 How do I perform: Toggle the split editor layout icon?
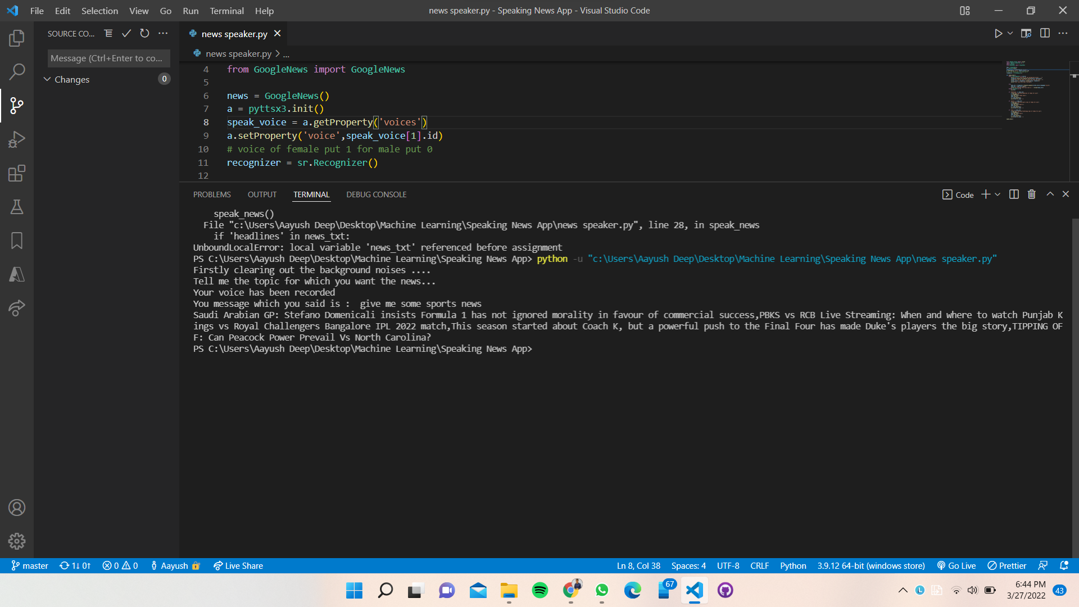click(x=1045, y=34)
